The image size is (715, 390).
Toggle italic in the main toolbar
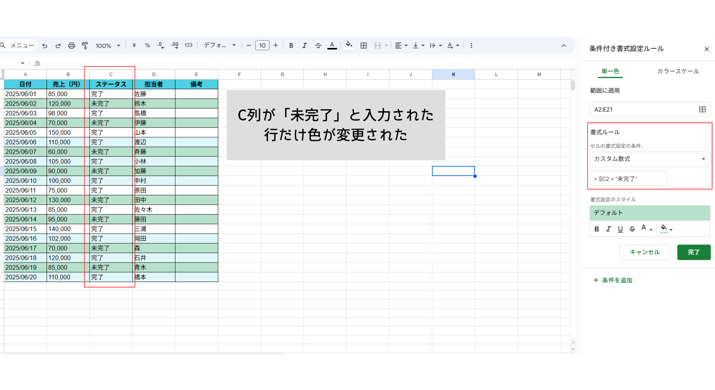(304, 45)
